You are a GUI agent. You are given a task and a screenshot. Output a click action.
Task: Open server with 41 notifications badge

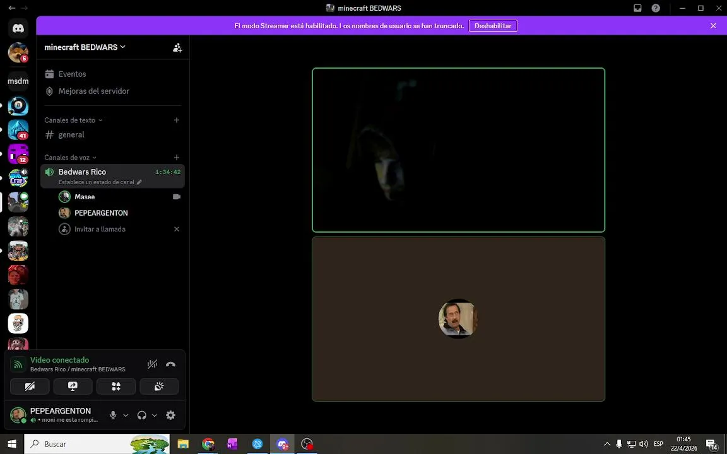(18, 130)
